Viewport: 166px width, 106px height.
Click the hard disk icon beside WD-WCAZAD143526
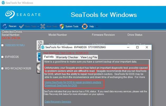[39, 68]
